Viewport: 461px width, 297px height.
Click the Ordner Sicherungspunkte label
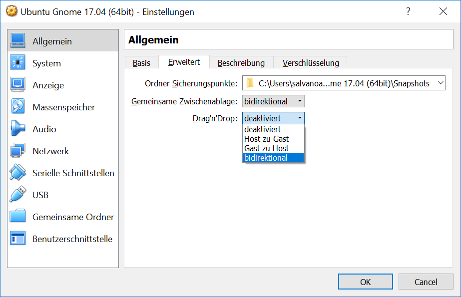[191, 84]
